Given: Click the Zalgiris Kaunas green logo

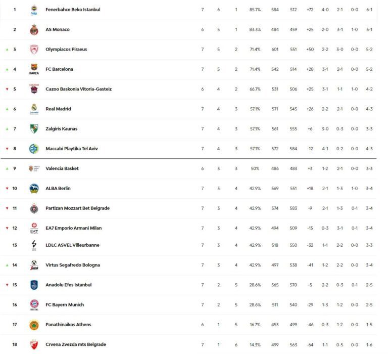Looking at the screenshot, I should click(34, 128).
